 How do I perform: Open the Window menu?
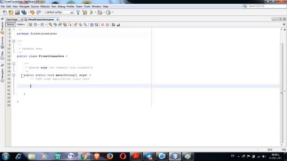96,6
